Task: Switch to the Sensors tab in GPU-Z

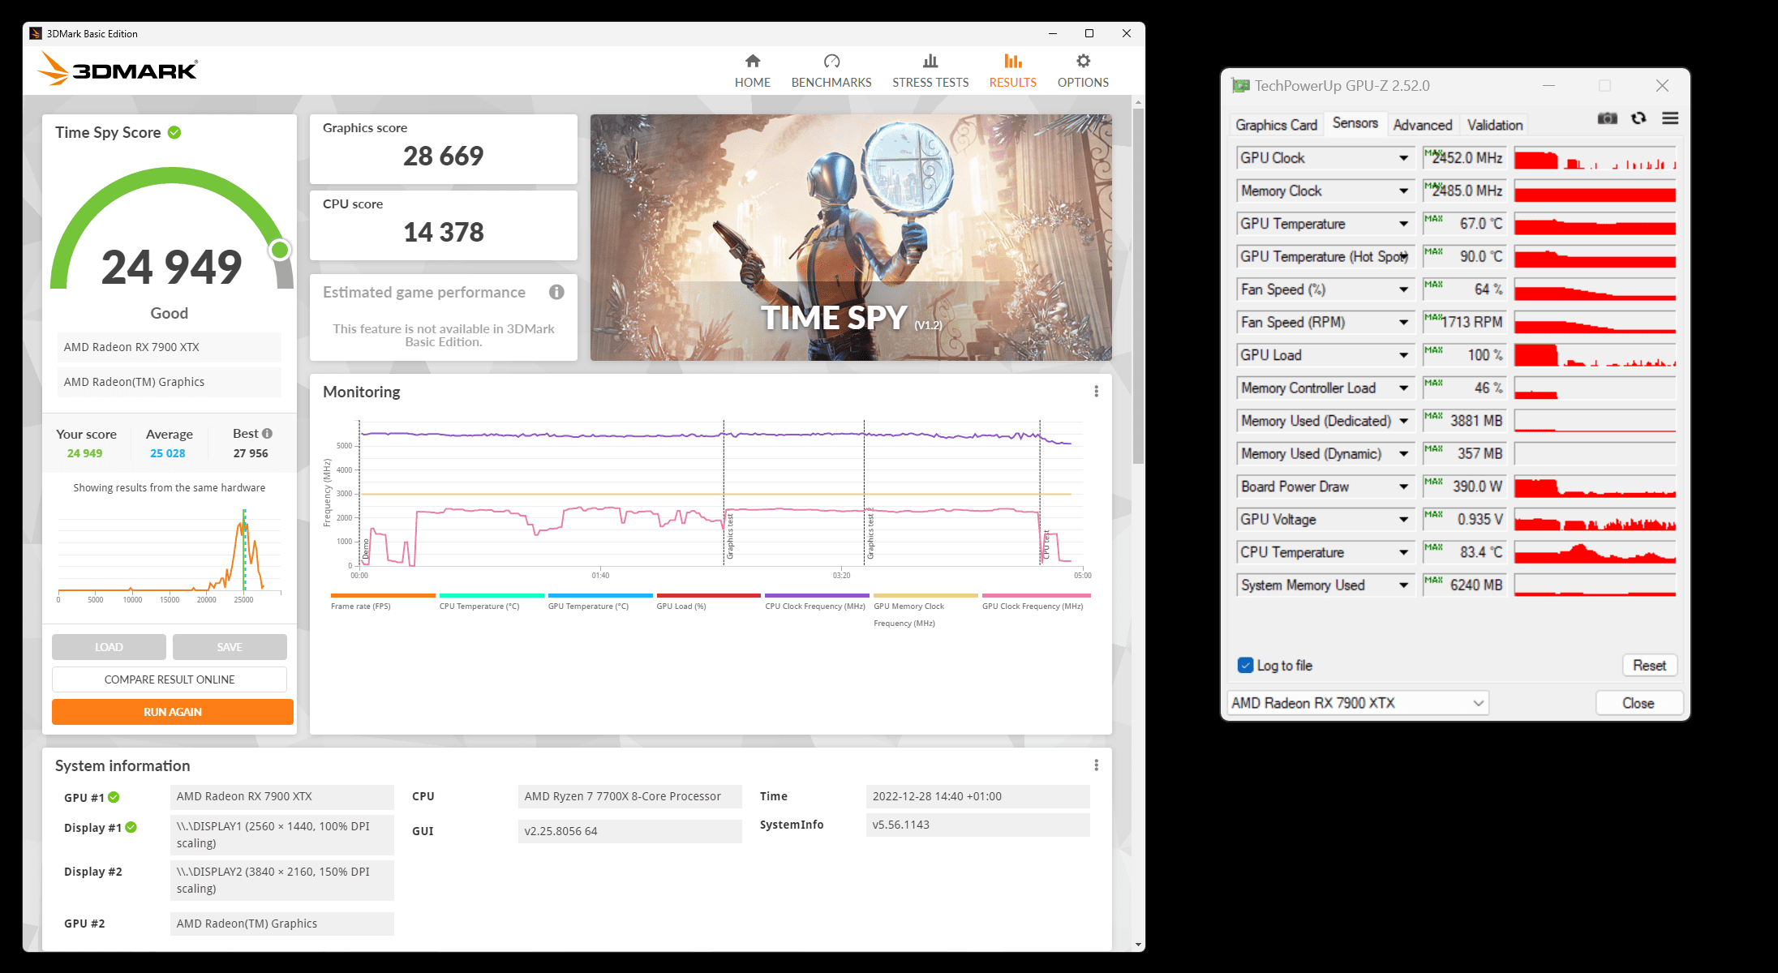Action: [x=1355, y=123]
